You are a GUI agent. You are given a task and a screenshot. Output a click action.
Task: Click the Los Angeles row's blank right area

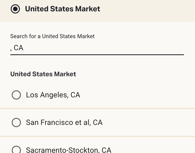point(144,95)
